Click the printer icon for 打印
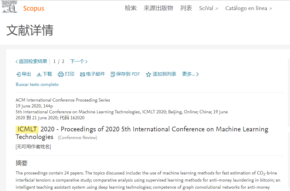 (61, 74)
